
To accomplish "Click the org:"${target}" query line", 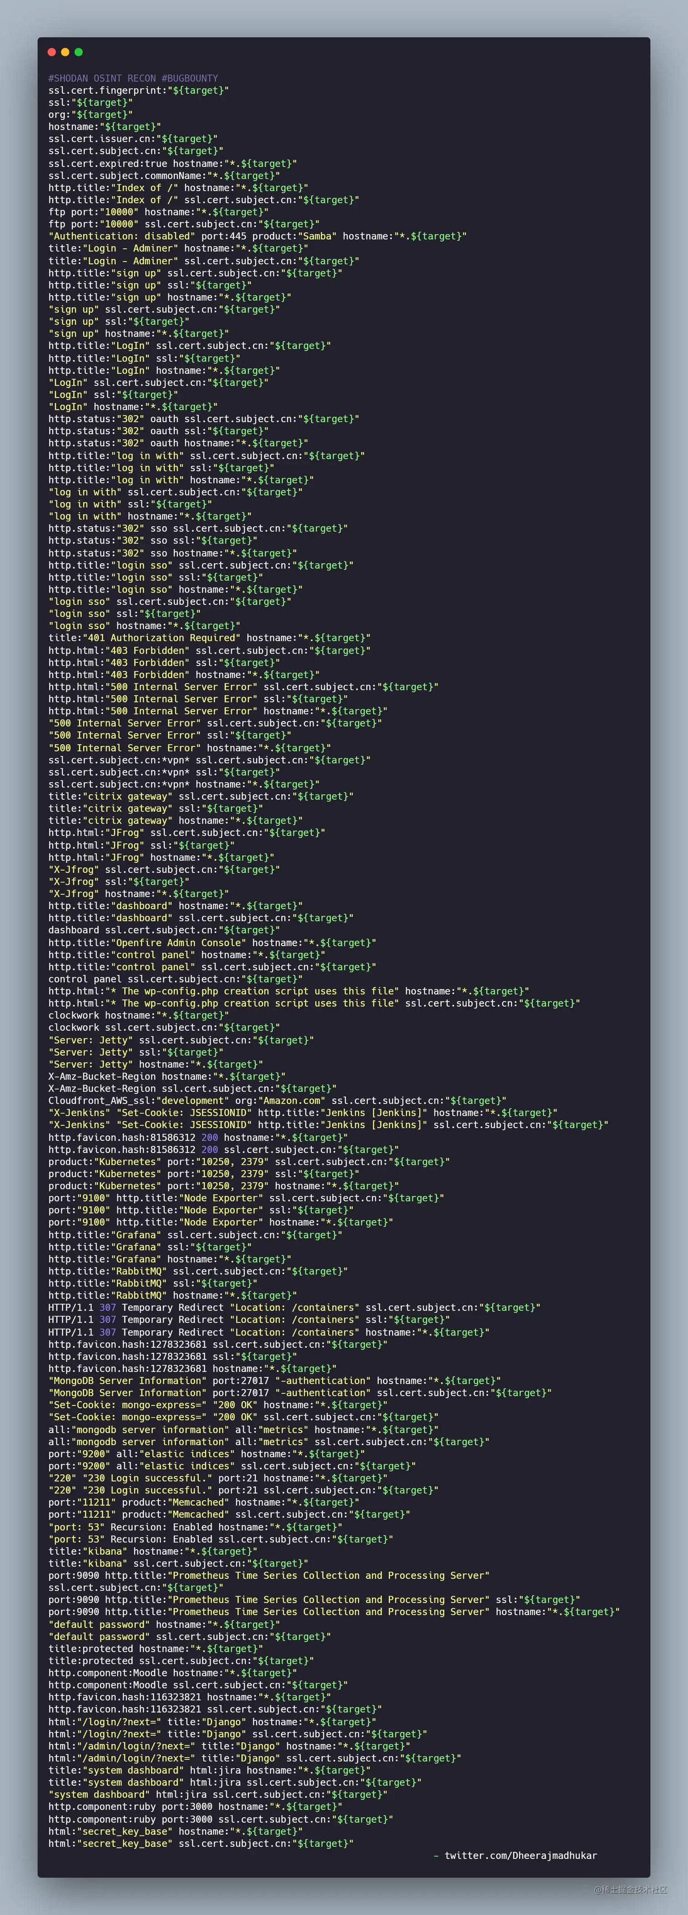I will click(x=91, y=115).
